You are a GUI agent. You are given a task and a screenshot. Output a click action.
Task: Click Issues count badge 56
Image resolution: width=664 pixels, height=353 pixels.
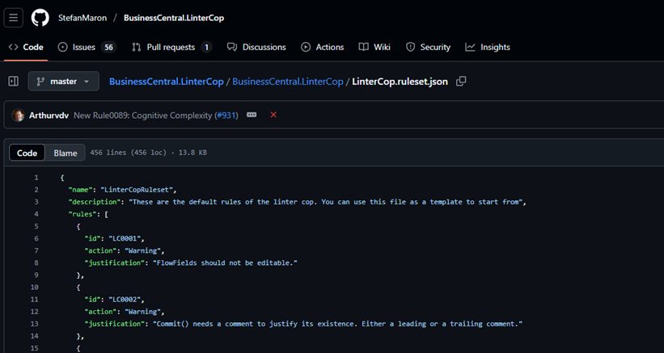point(109,48)
